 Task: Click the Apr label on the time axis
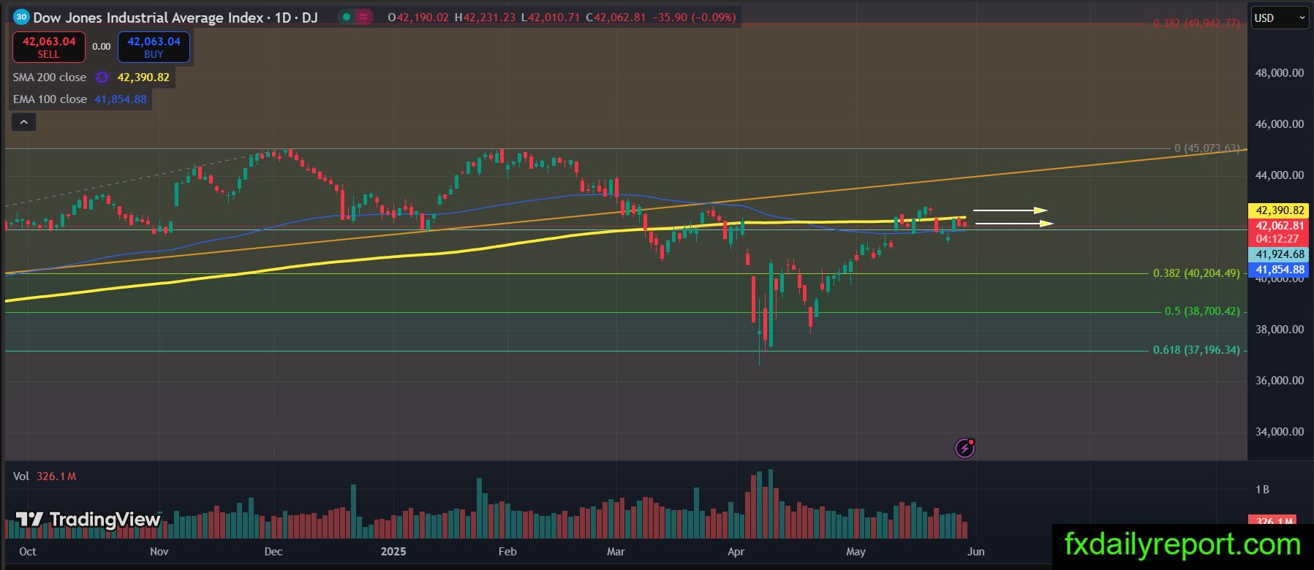(736, 552)
